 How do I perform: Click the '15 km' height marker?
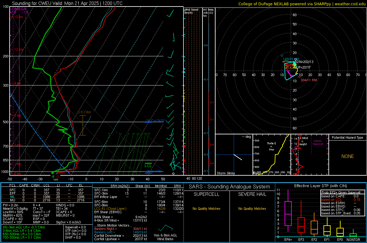tap(18, 17)
